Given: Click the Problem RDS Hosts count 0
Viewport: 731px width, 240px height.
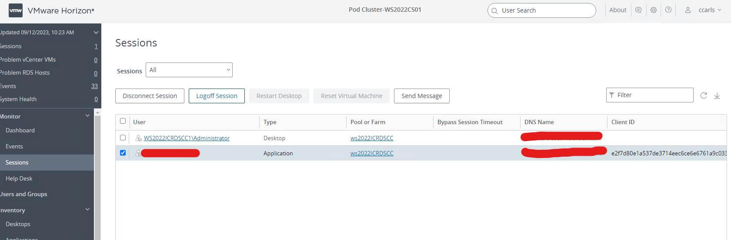Looking at the screenshot, I should tap(96, 73).
